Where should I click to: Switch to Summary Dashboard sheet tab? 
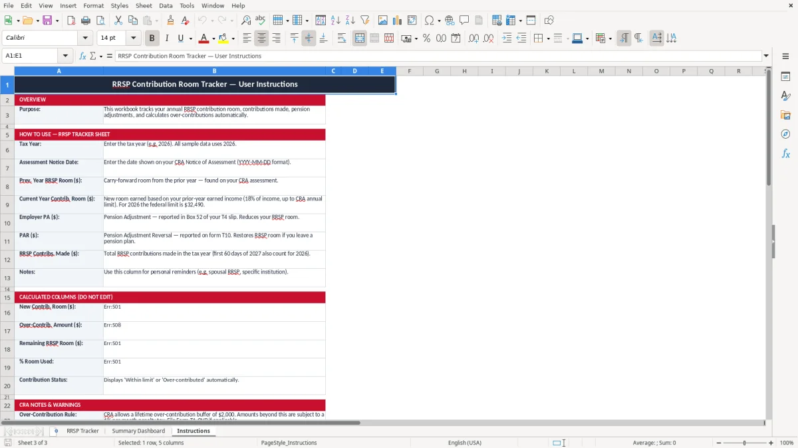(138, 431)
